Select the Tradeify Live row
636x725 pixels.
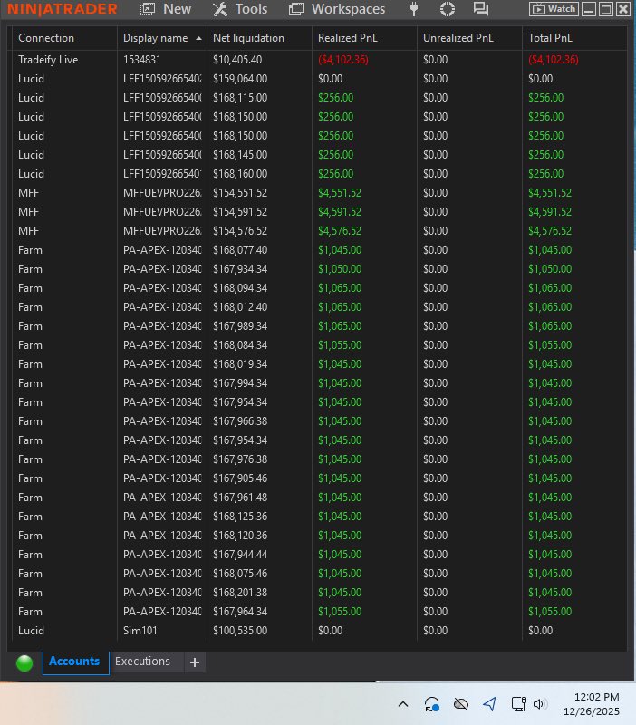(x=320, y=60)
